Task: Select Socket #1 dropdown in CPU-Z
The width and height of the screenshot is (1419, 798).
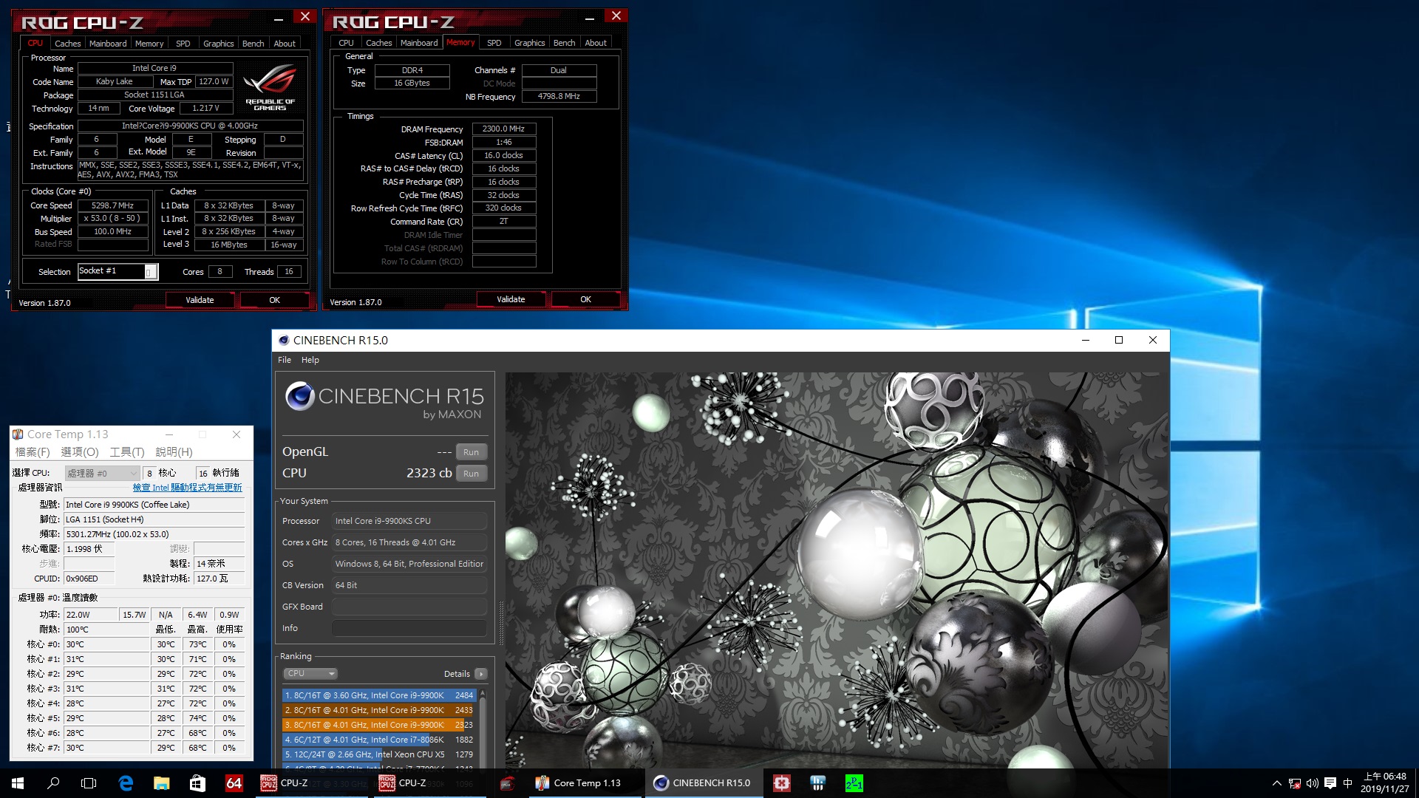Action: (146, 271)
